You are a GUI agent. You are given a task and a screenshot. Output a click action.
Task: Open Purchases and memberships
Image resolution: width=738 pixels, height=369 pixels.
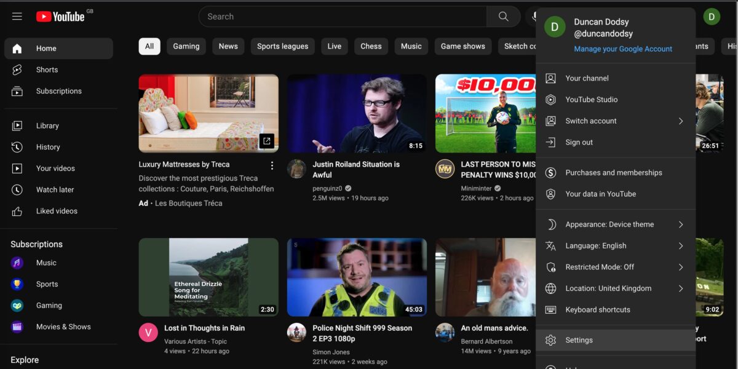tap(616, 173)
